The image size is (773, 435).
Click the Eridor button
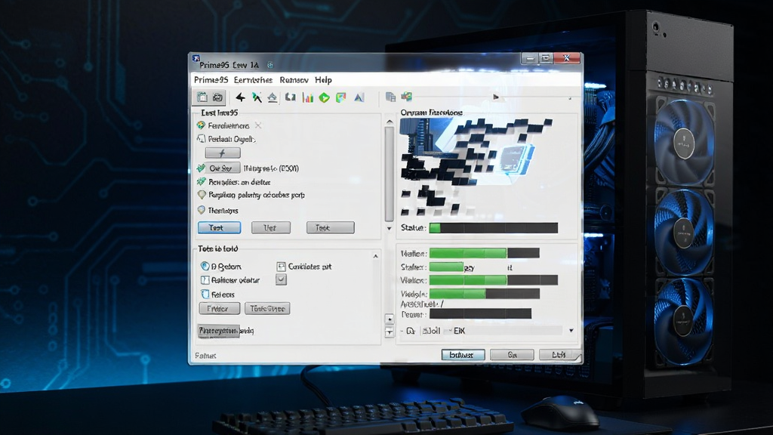point(220,308)
